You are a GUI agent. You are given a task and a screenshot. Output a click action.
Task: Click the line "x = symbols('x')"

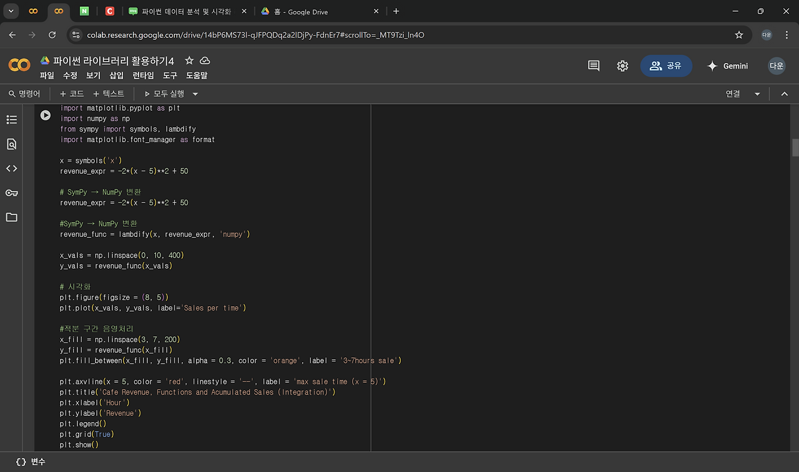pos(91,161)
